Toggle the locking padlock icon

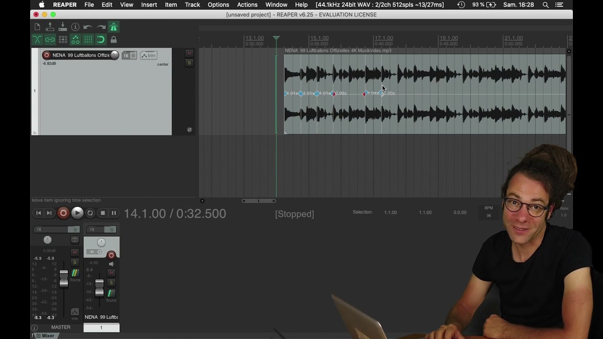114,40
